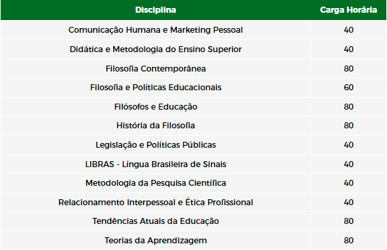Select Relacionamento Interpessoal e Ética Profissional
This screenshot has width=387, height=250.
click(155, 203)
